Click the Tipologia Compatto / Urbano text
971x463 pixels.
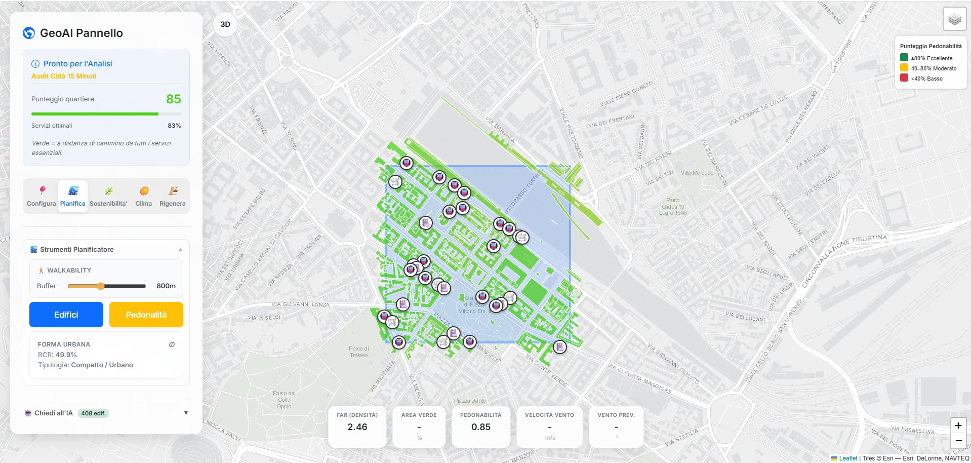tap(86, 365)
